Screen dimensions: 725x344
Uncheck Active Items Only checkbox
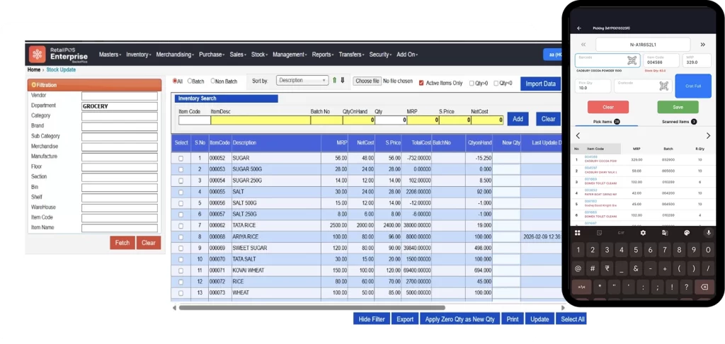[x=421, y=84]
